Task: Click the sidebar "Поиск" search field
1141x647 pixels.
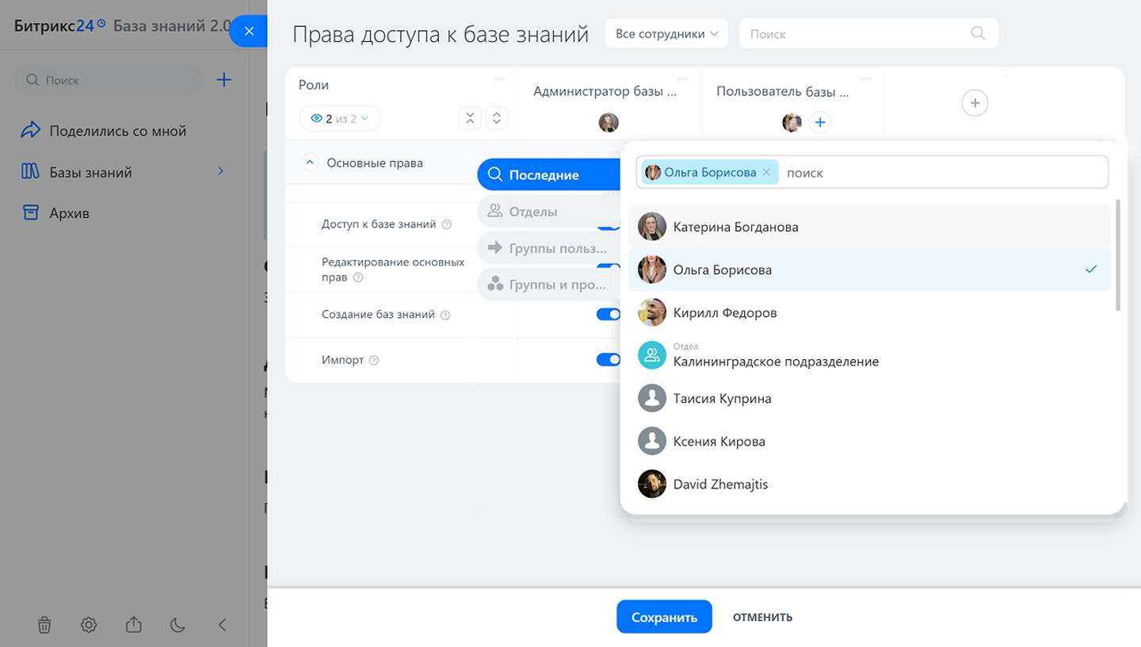Action: tap(108, 80)
